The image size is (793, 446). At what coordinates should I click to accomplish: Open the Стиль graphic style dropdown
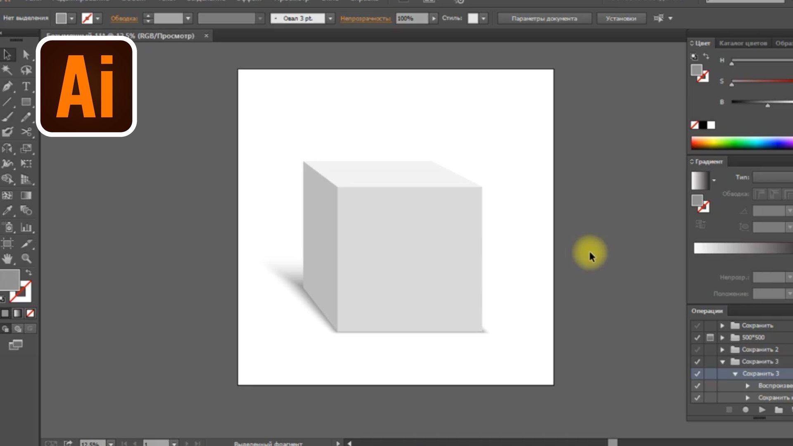[x=483, y=19]
